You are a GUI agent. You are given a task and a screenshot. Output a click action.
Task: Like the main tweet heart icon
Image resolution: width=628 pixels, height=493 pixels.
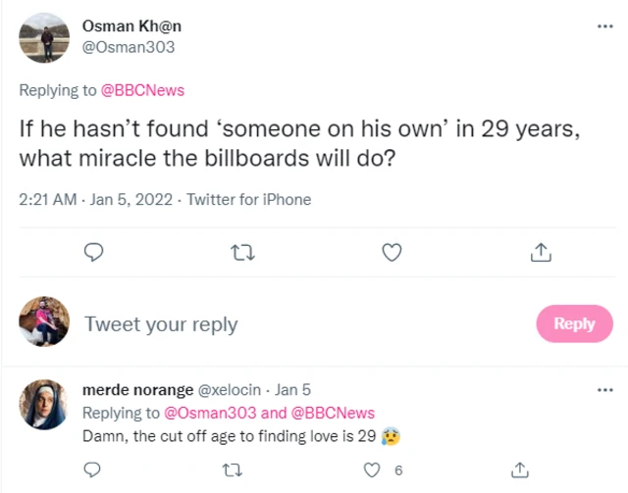click(392, 253)
